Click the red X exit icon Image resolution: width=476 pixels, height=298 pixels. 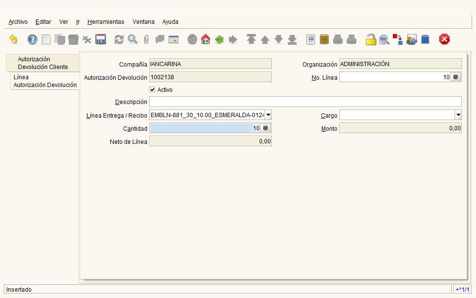click(444, 40)
